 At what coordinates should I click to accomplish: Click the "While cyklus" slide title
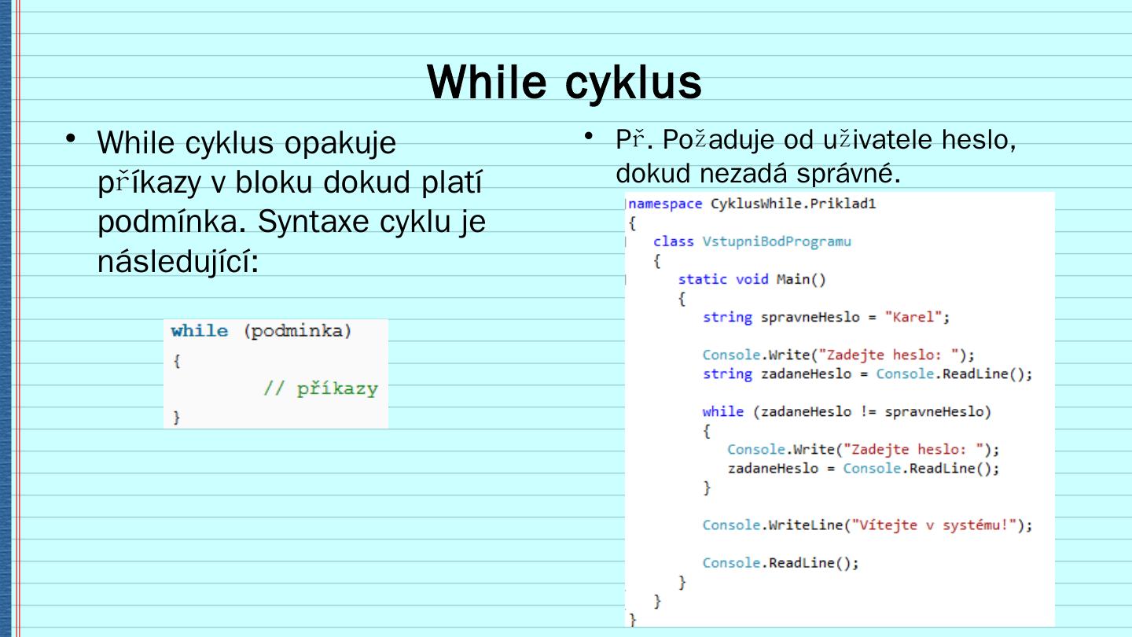click(564, 82)
